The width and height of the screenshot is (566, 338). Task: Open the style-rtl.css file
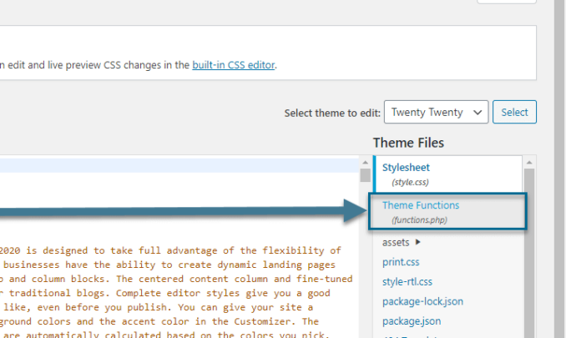[407, 281]
